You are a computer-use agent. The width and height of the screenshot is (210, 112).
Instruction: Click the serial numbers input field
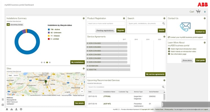click(x=106, y=23)
